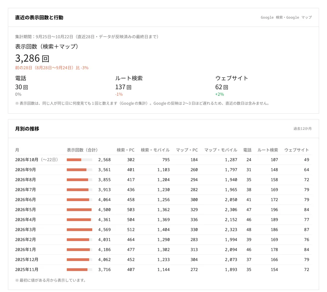
Task: Click the 2026年8月 row label
Action: coord(25,180)
